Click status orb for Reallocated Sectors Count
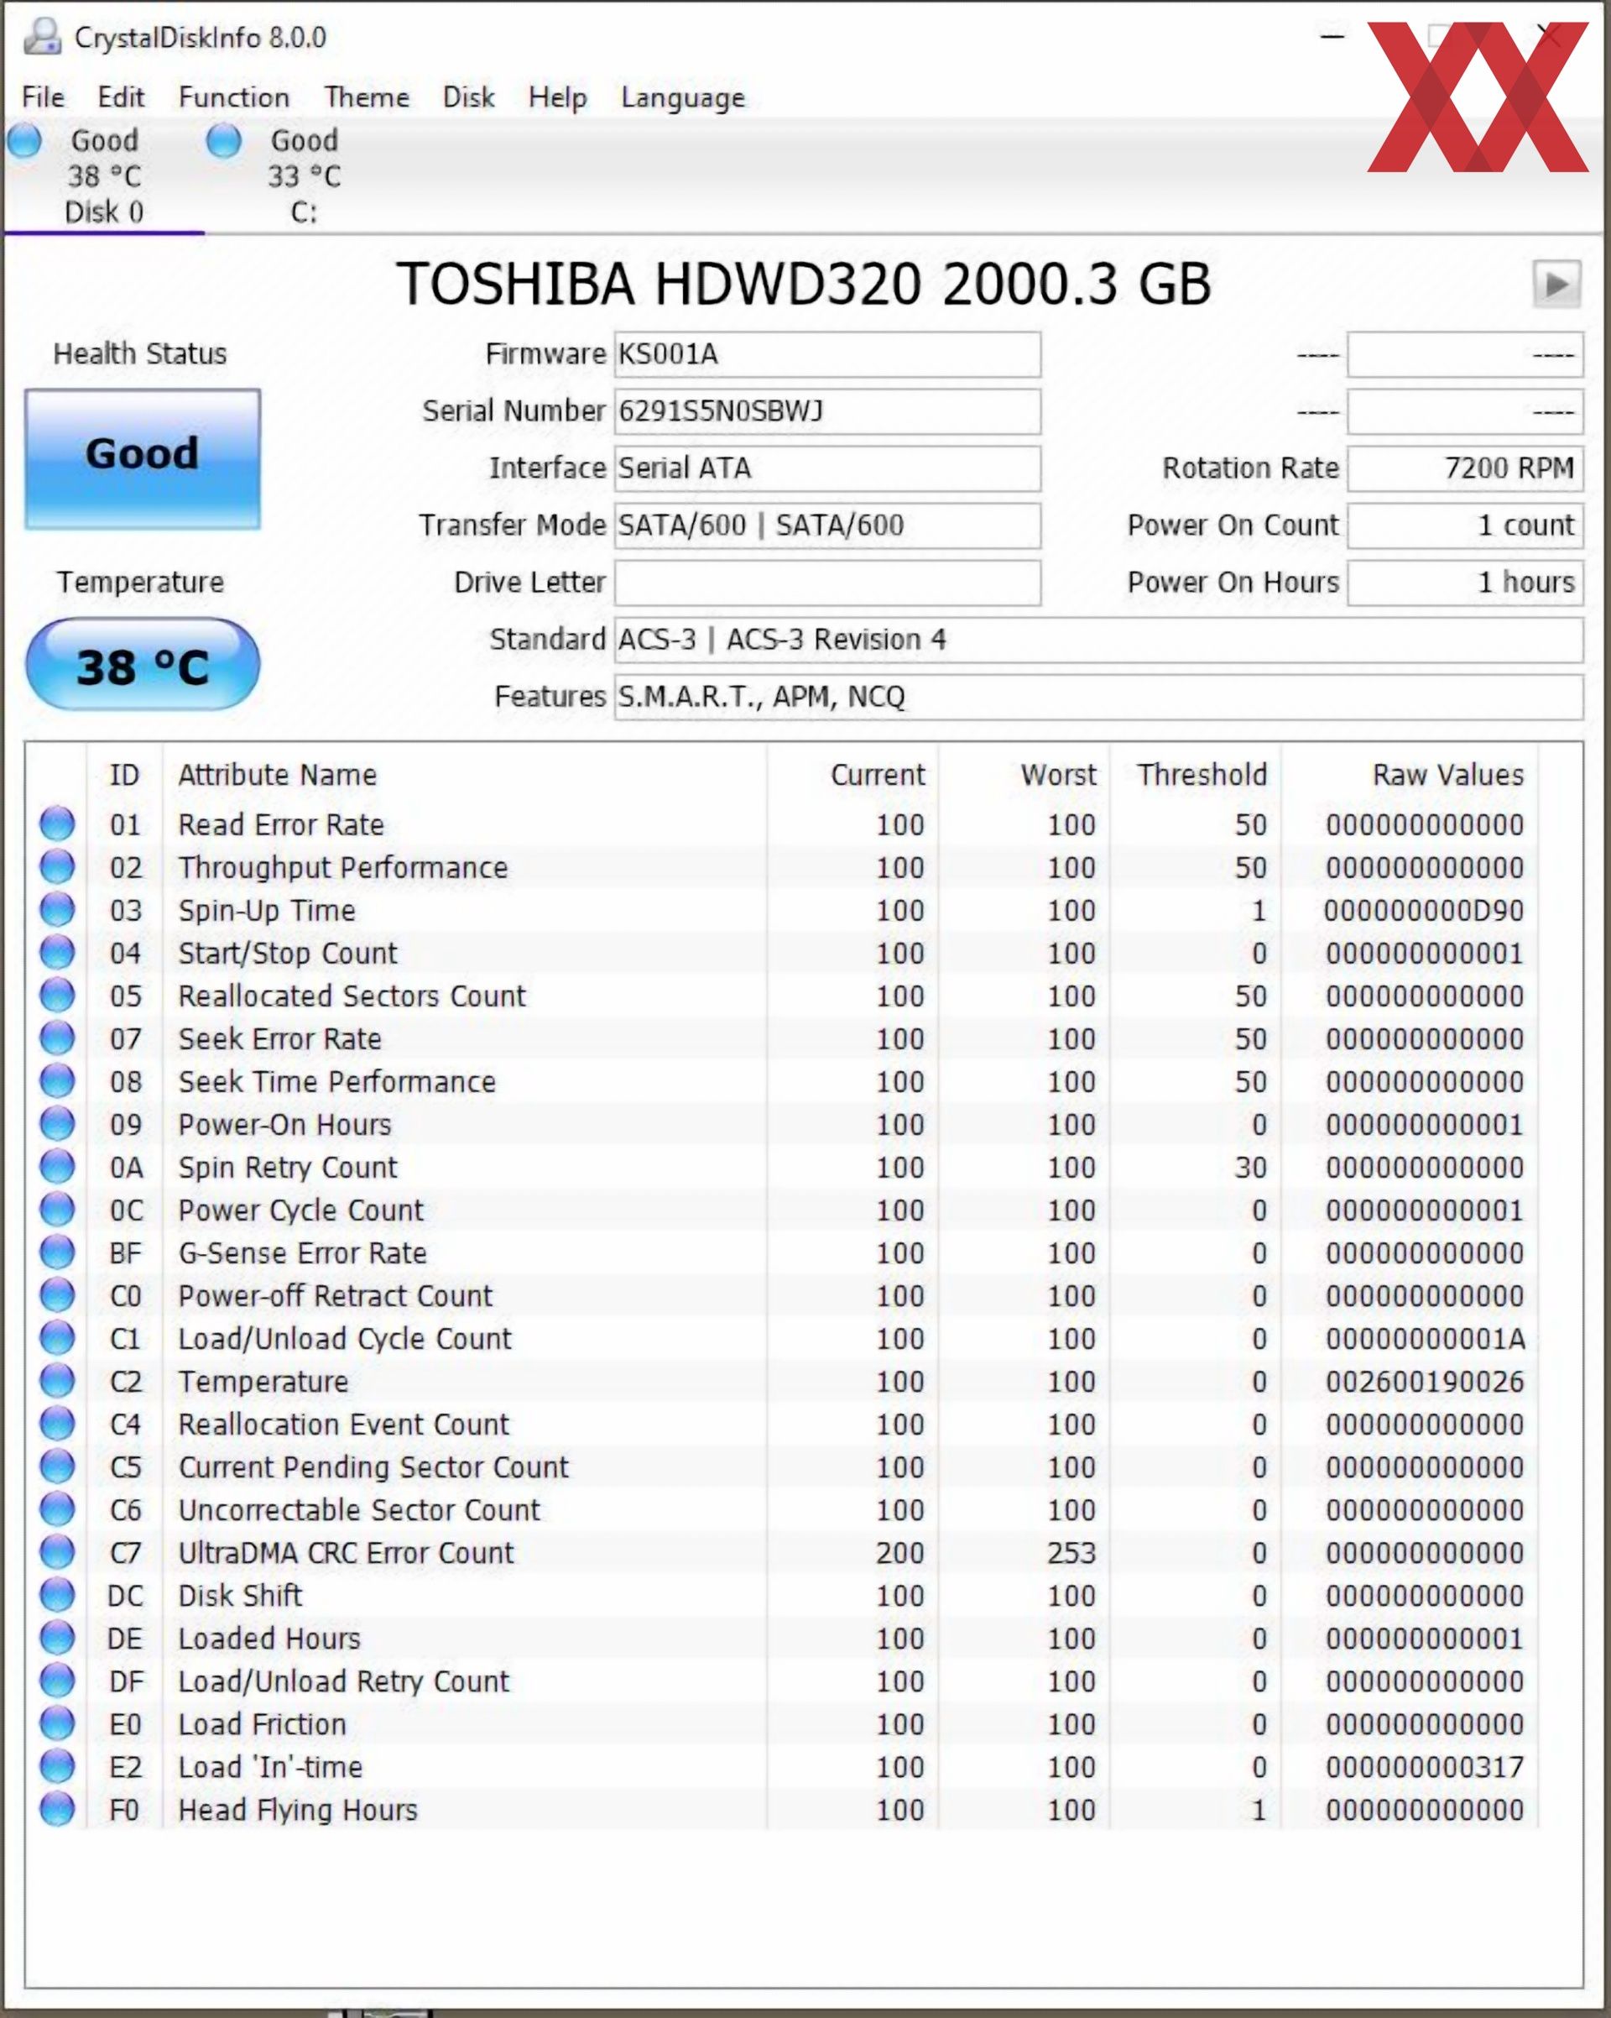 57,995
